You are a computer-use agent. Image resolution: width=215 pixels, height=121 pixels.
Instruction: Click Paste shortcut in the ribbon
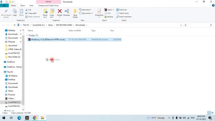pyautogui.click(x=33, y=17)
